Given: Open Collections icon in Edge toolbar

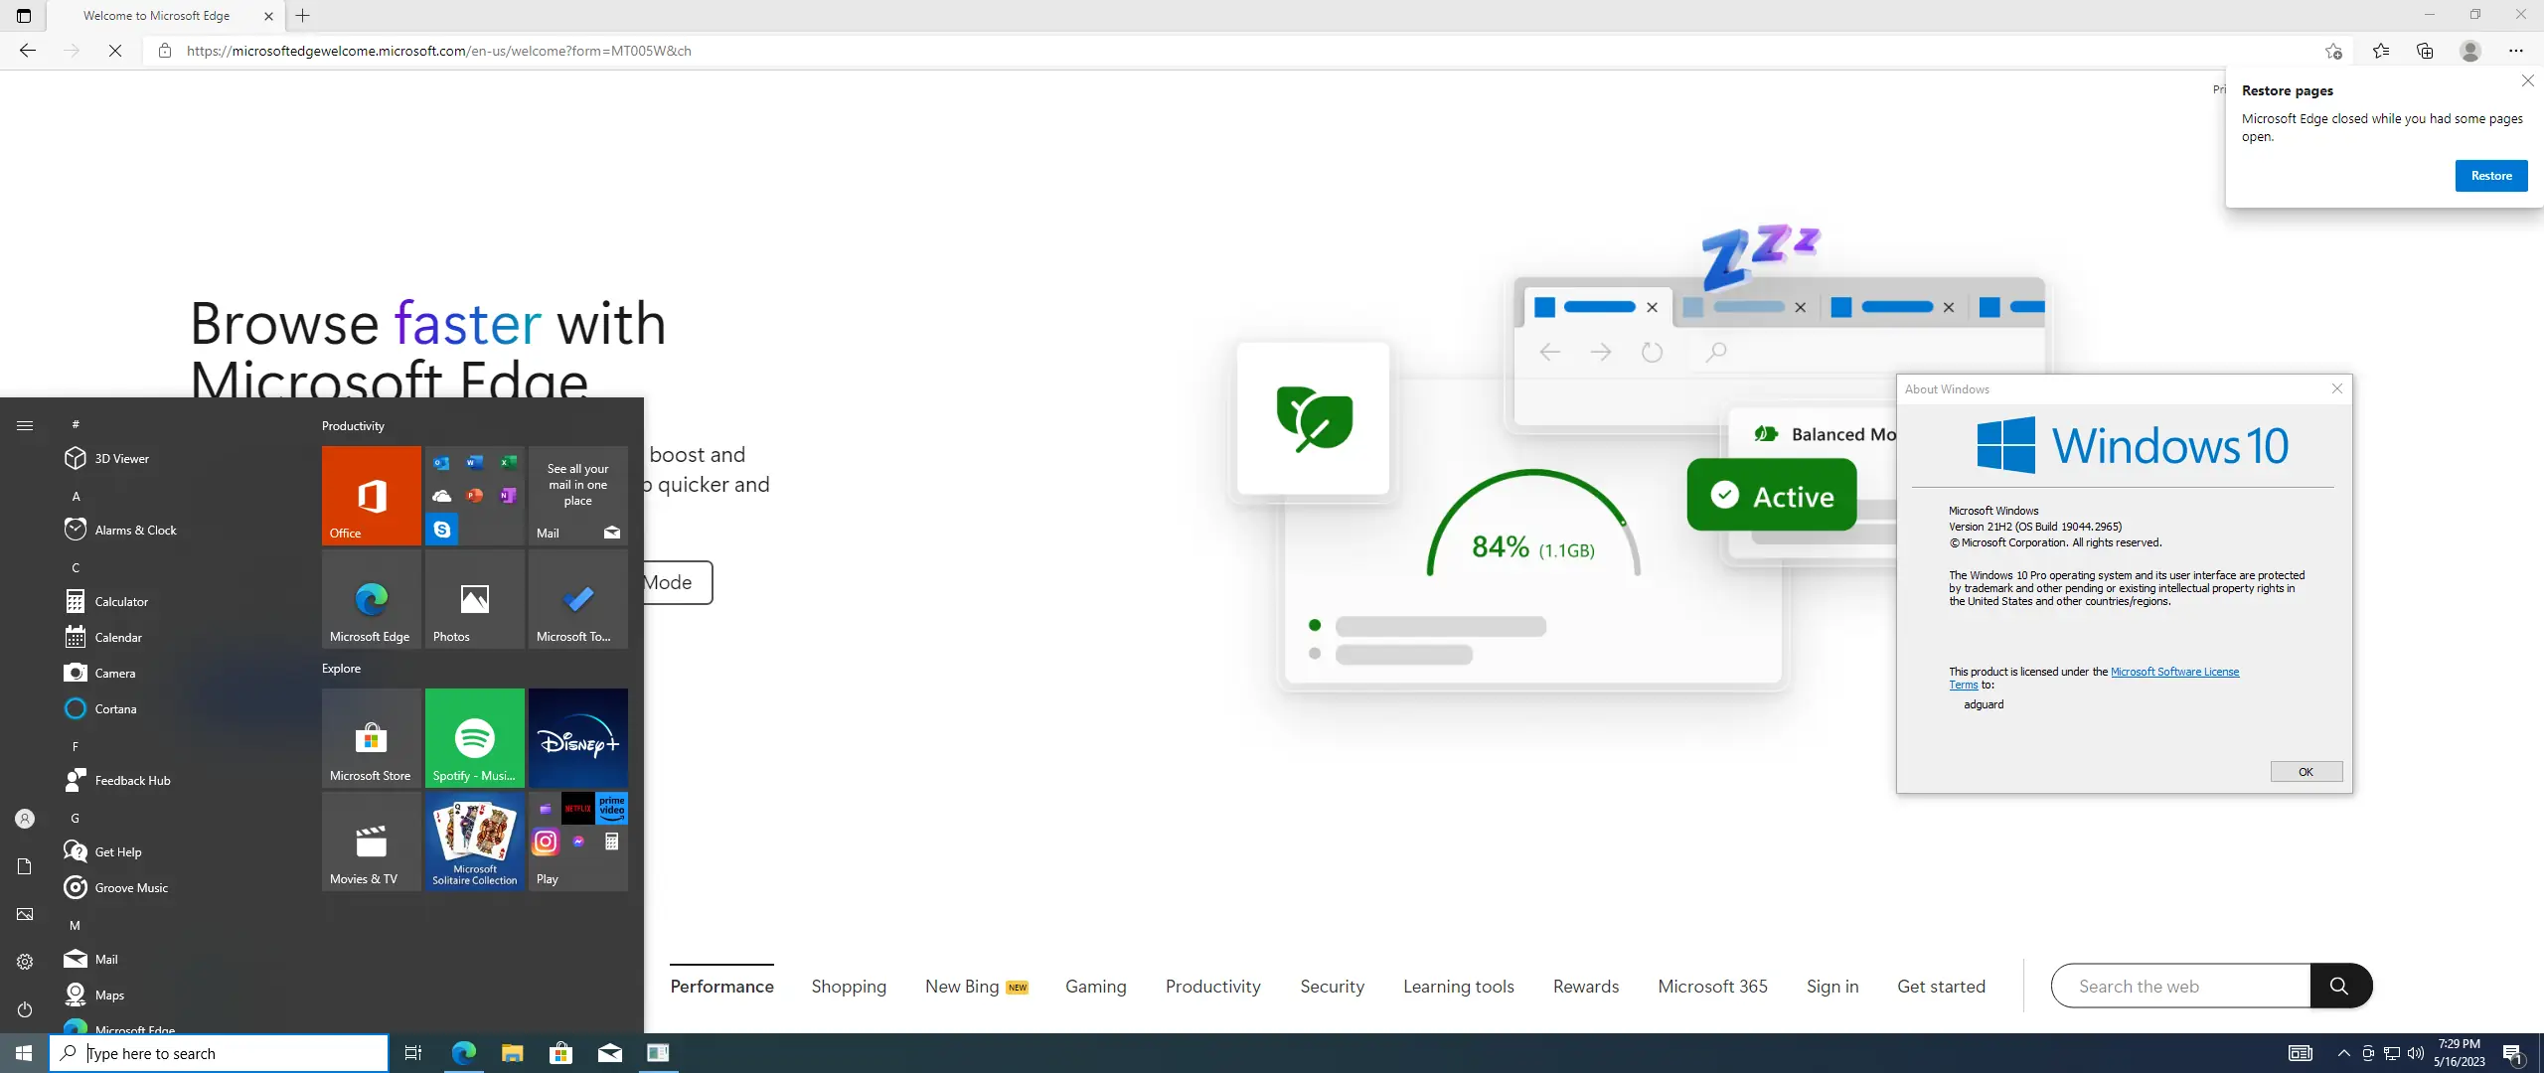Looking at the screenshot, I should pos(2425,51).
